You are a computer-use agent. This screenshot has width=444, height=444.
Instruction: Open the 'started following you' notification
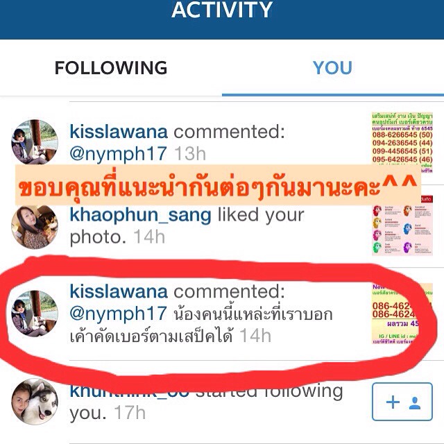pyautogui.click(x=206, y=402)
